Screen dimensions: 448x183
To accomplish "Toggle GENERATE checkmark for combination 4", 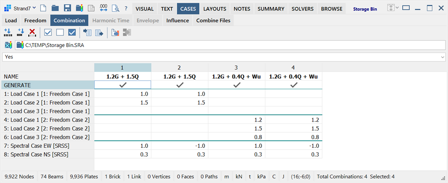I will pos(294,85).
